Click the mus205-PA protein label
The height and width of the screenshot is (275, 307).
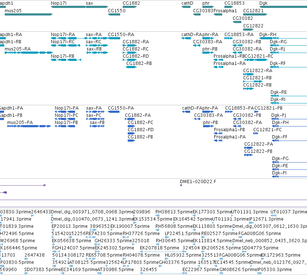click(x=20, y=123)
